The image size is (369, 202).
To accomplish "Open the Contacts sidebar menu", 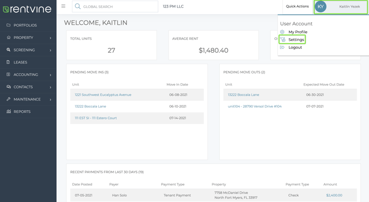I will [x=28, y=87].
